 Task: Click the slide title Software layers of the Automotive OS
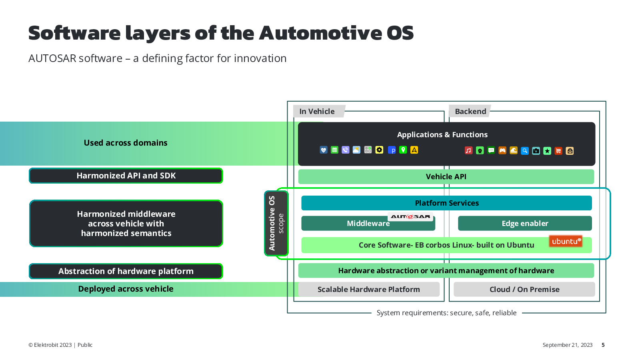221,33
